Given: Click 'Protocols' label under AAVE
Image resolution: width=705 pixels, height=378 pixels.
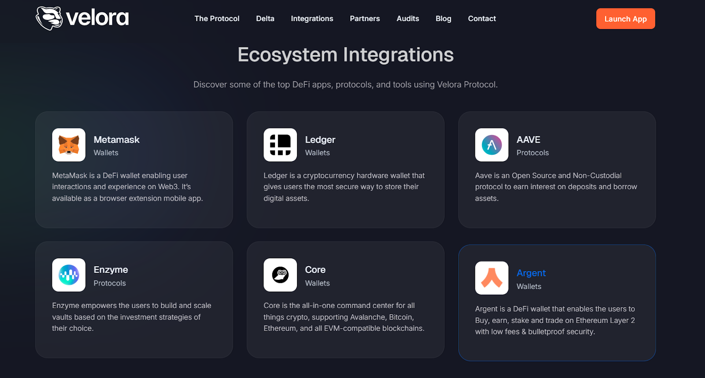Looking at the screenshot, I should pyautogui.click(x=533, y=153).
